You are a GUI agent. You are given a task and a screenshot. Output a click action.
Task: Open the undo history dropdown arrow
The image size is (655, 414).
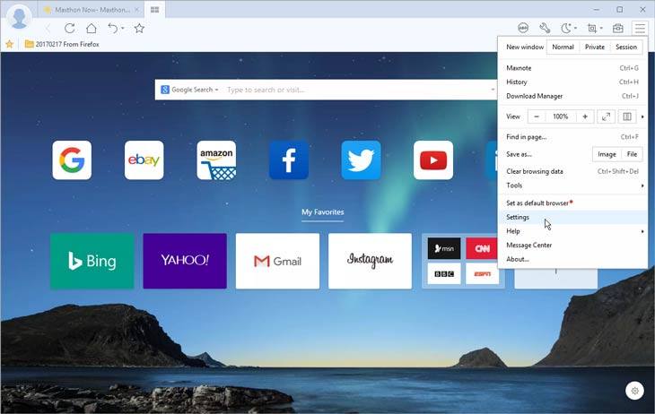pos(123,29)
